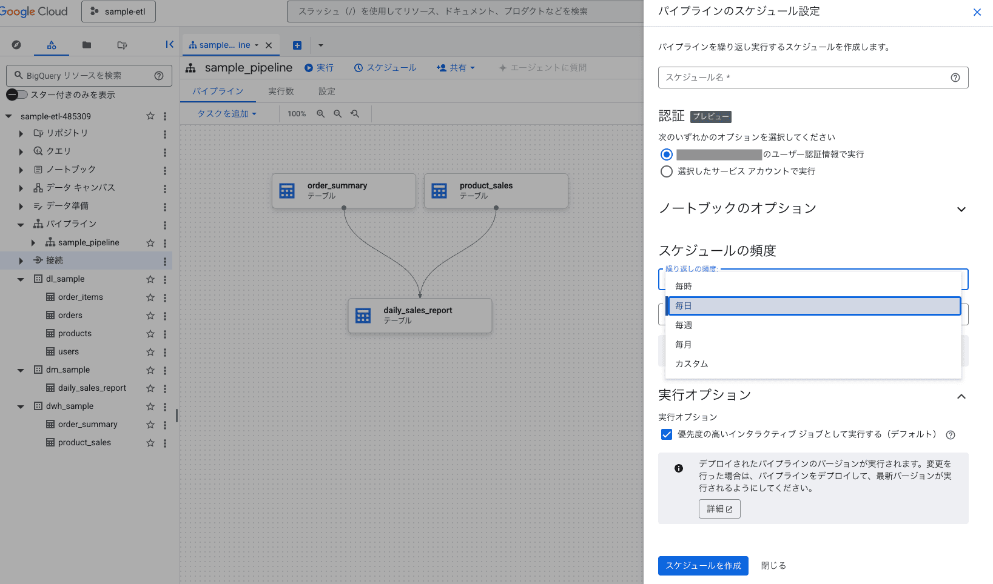Select 選択したサービスアカウントで実行 radio button
This screenshot has width=993, height=584.
[x=666, y=171]
